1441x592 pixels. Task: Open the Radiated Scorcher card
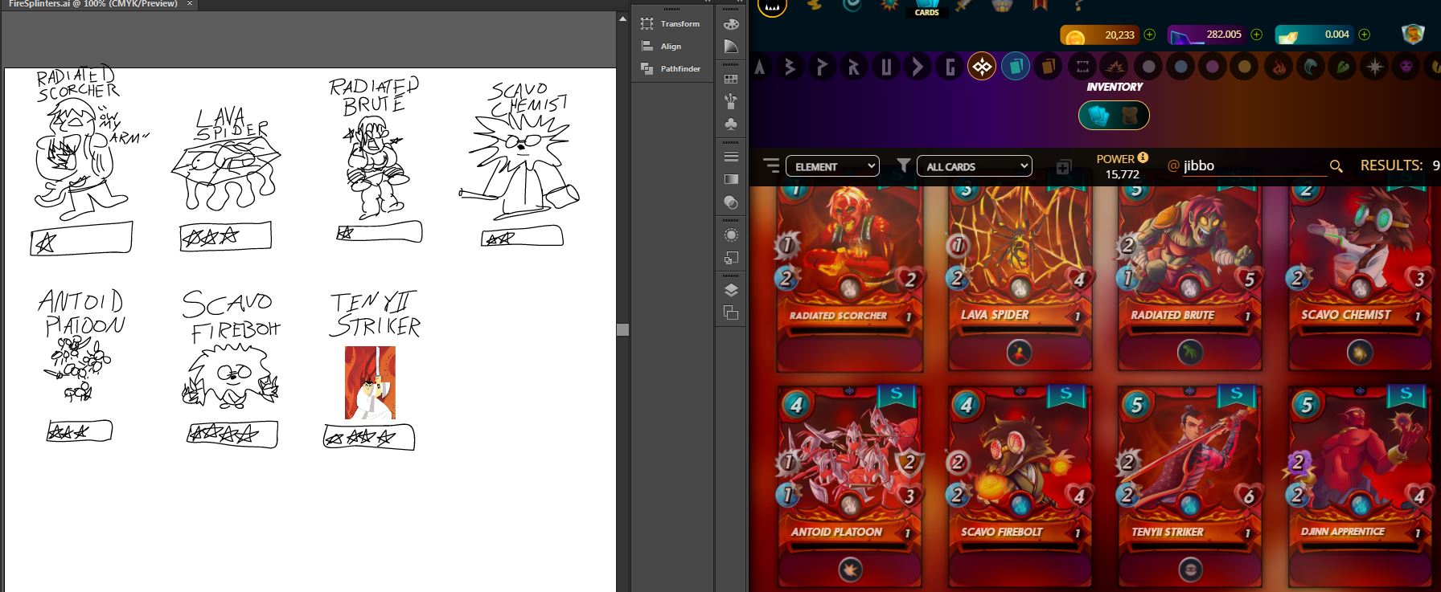click(849, 277)
